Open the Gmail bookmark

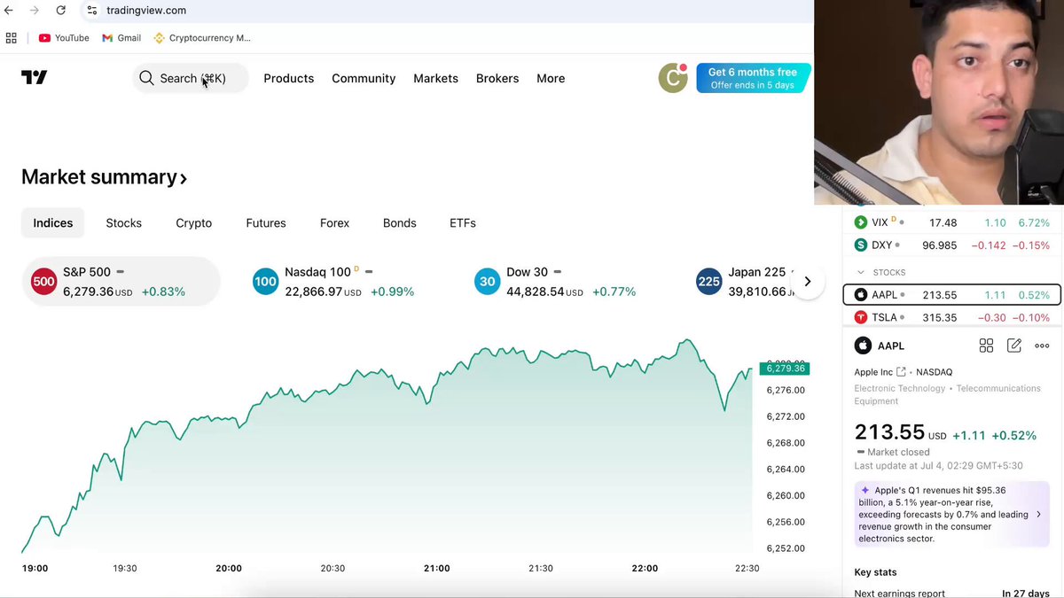(121, 38)
